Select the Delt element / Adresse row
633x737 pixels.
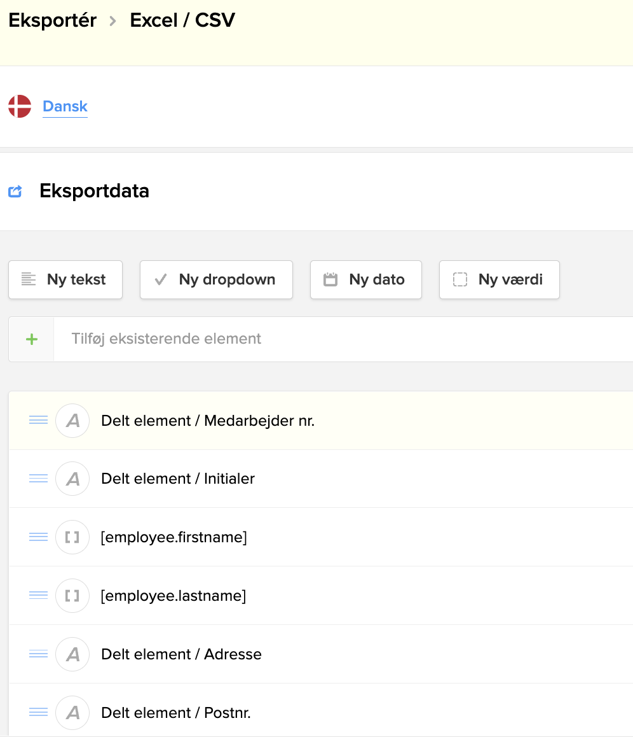pos(181,654)
